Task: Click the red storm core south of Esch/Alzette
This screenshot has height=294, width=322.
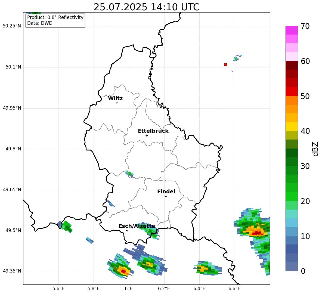Action: 123,271
